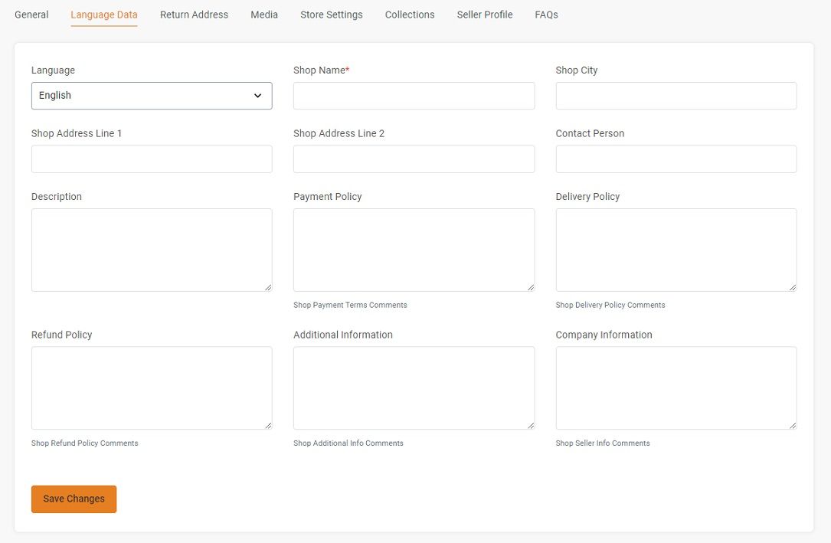
Task: Click the 'Shop Delivery Policy Comments' hint text
Action: (610, 305)
